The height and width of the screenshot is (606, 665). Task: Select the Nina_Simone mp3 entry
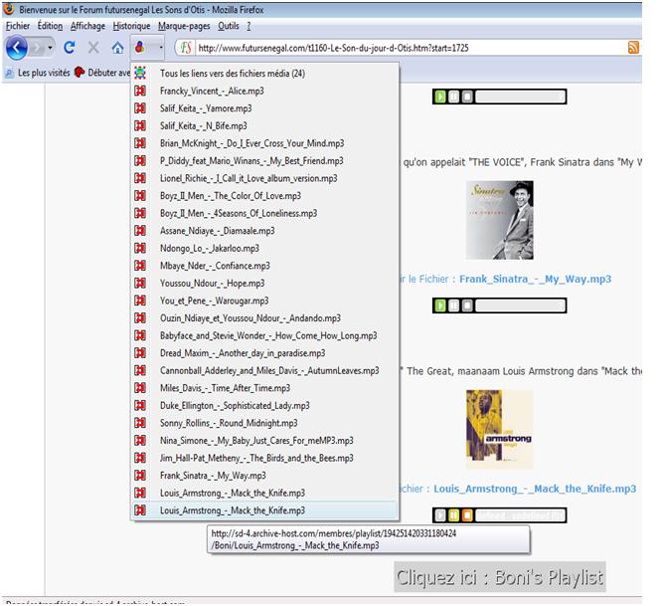point(264,441)
